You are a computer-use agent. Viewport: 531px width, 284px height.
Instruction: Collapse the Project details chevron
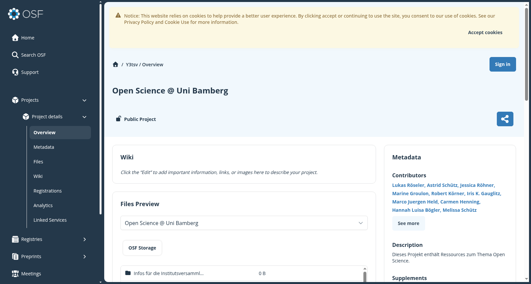84,117
